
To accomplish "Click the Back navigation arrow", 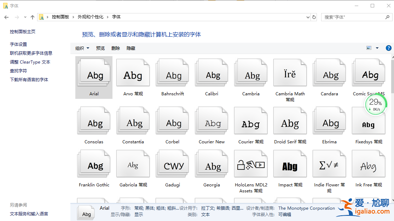I will point(6,17).
